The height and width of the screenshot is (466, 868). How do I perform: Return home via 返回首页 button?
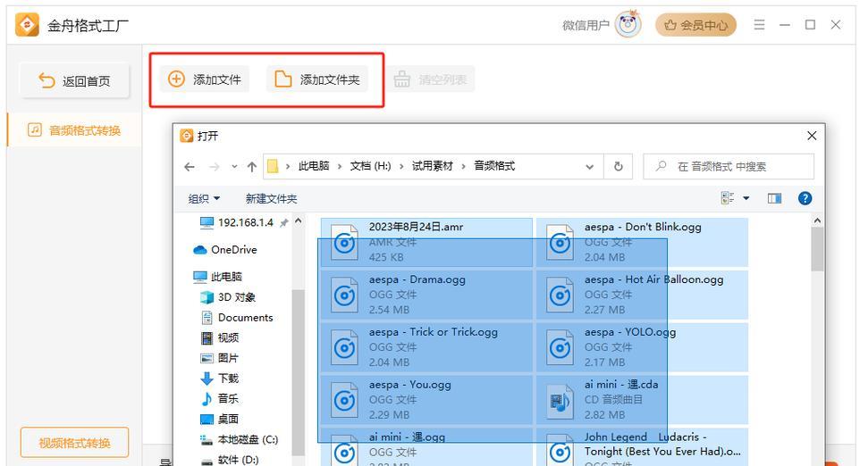pos(75,81)
